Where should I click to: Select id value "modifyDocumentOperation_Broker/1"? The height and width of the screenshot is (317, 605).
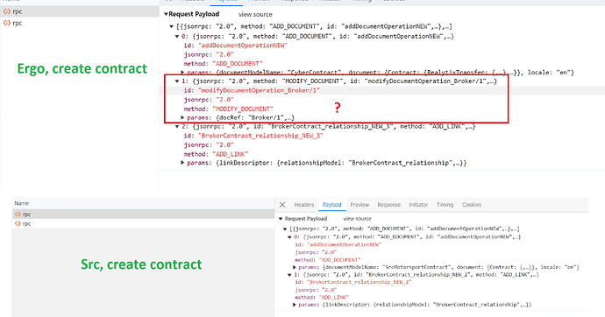(x=260, y=90)
